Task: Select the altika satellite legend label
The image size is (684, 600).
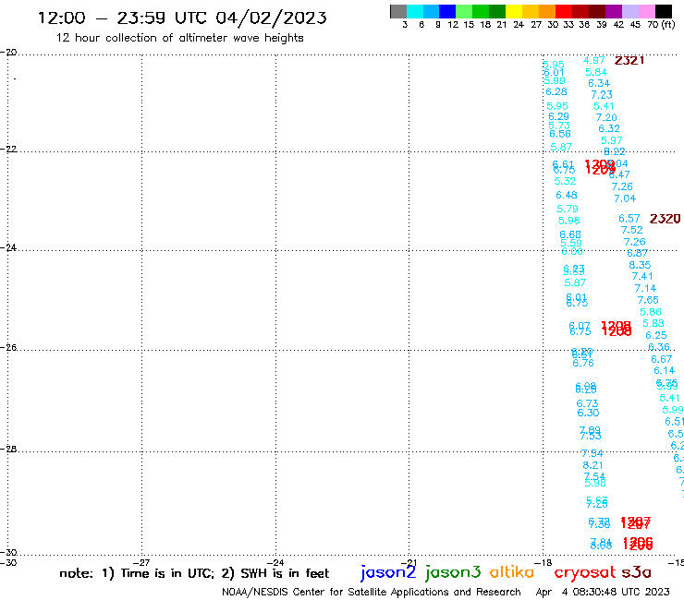Action: (512, 572)
